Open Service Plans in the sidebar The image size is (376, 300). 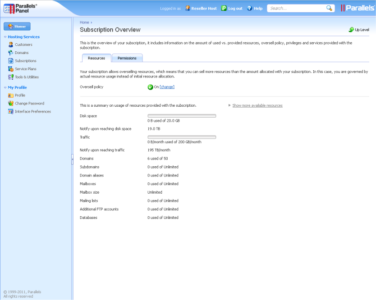coord(26,69)
